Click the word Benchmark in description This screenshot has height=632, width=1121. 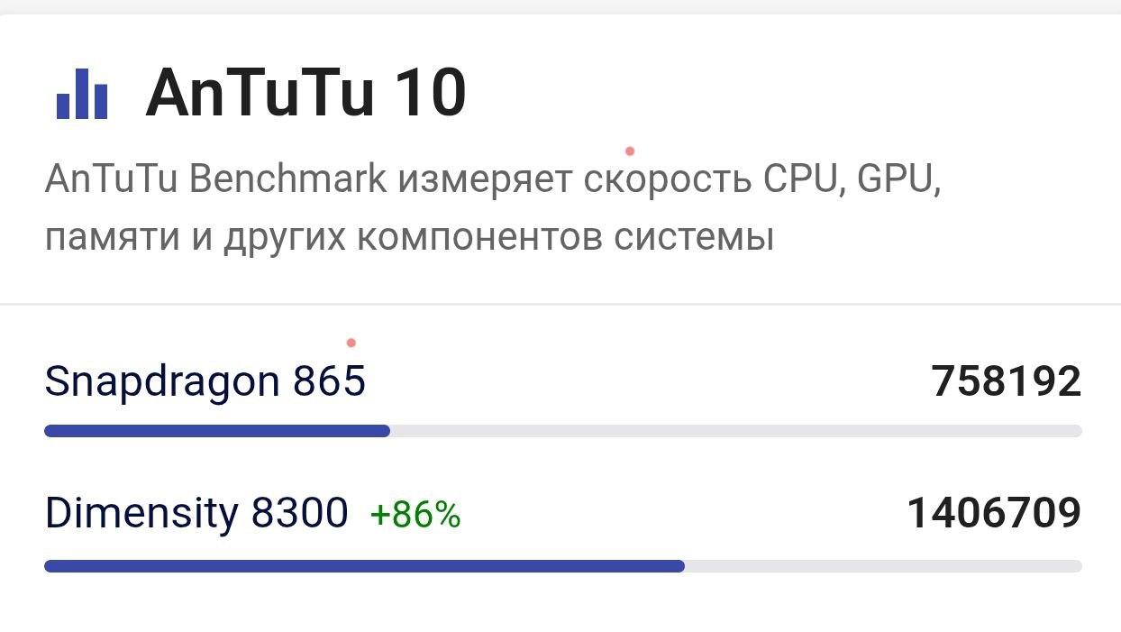point(287,179)
